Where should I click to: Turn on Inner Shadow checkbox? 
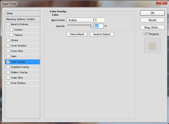click(x=8, y=46)
